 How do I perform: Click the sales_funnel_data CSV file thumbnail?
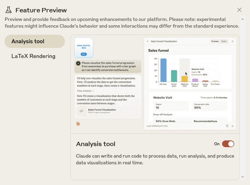(x=84, y=48)
